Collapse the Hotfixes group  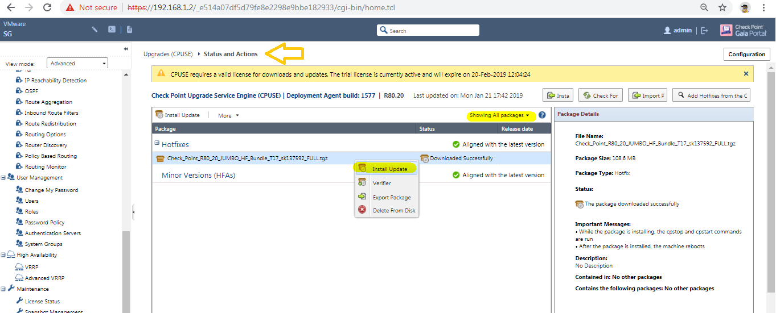[157, 144]
